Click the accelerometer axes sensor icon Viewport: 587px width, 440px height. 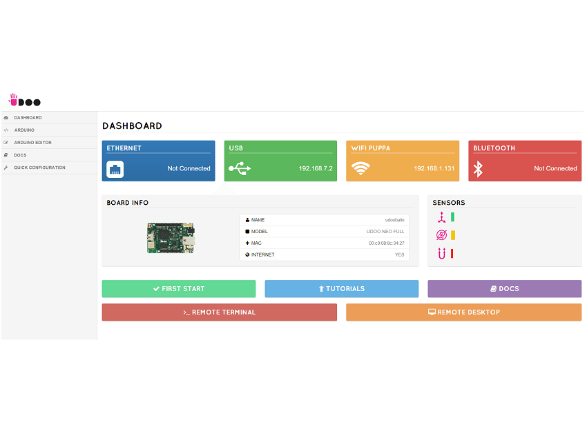point(442,217)
